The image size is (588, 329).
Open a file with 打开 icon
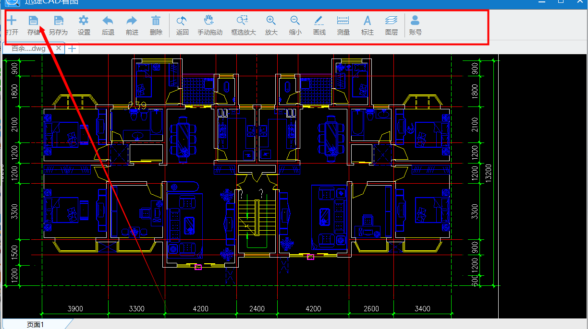12,25
